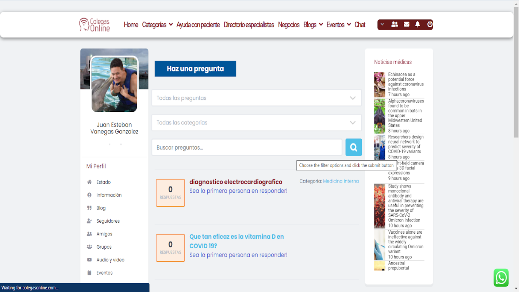Screen dimensions: 519x292
Task: Click the bat thumbnail image
Action: tap(380, 116)
